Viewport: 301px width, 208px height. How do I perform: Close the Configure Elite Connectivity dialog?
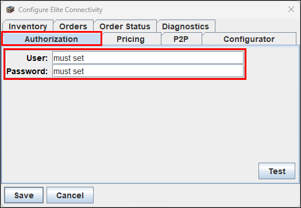(x=291, y=9)
